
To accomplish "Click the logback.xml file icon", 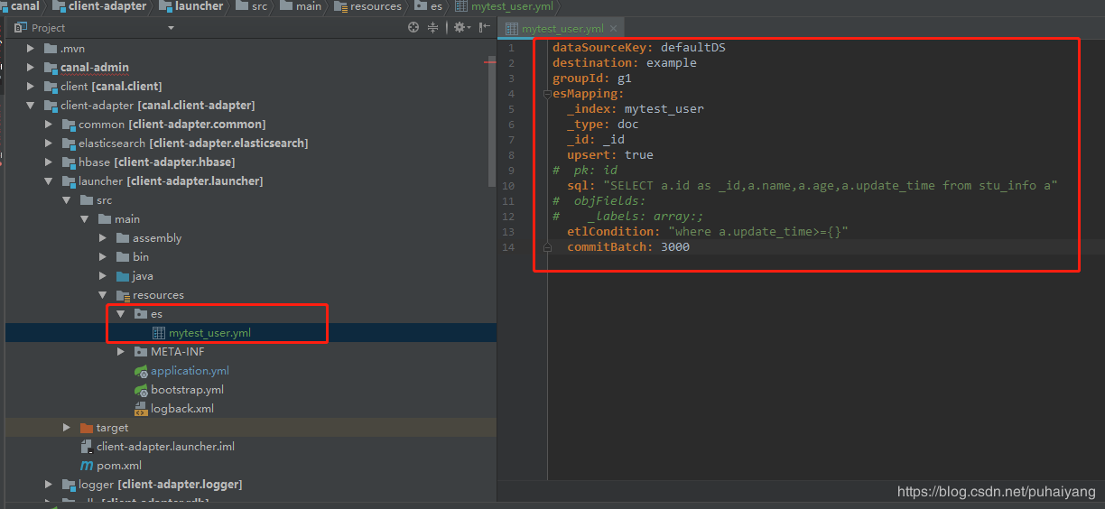I will tap(141, 409).
